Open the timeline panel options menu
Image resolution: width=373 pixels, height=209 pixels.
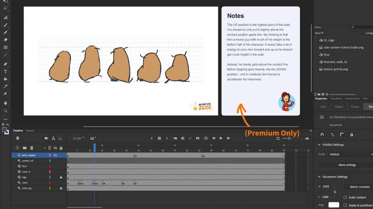click(311, 131)
